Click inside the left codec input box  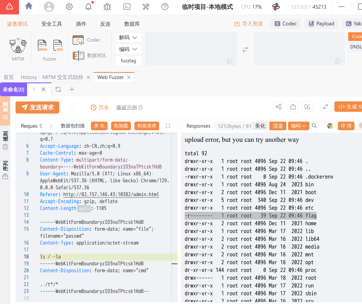(x=191, y=49)
